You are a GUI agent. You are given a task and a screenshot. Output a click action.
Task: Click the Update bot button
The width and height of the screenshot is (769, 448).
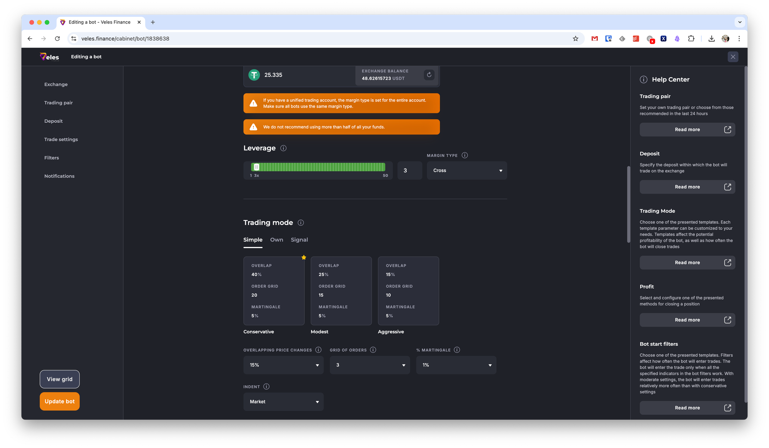click(x=60, y=401)
